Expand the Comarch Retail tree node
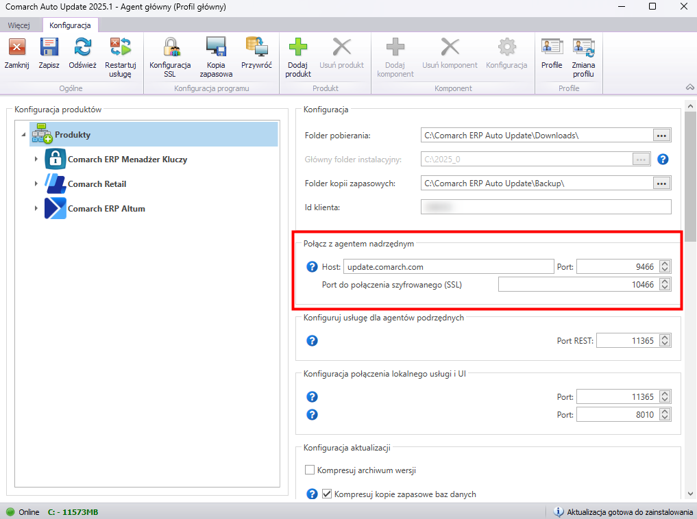 tap(36, 184)
